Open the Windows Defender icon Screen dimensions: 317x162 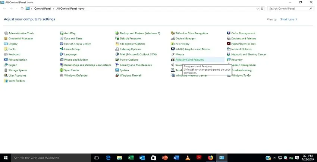point(62,75)
